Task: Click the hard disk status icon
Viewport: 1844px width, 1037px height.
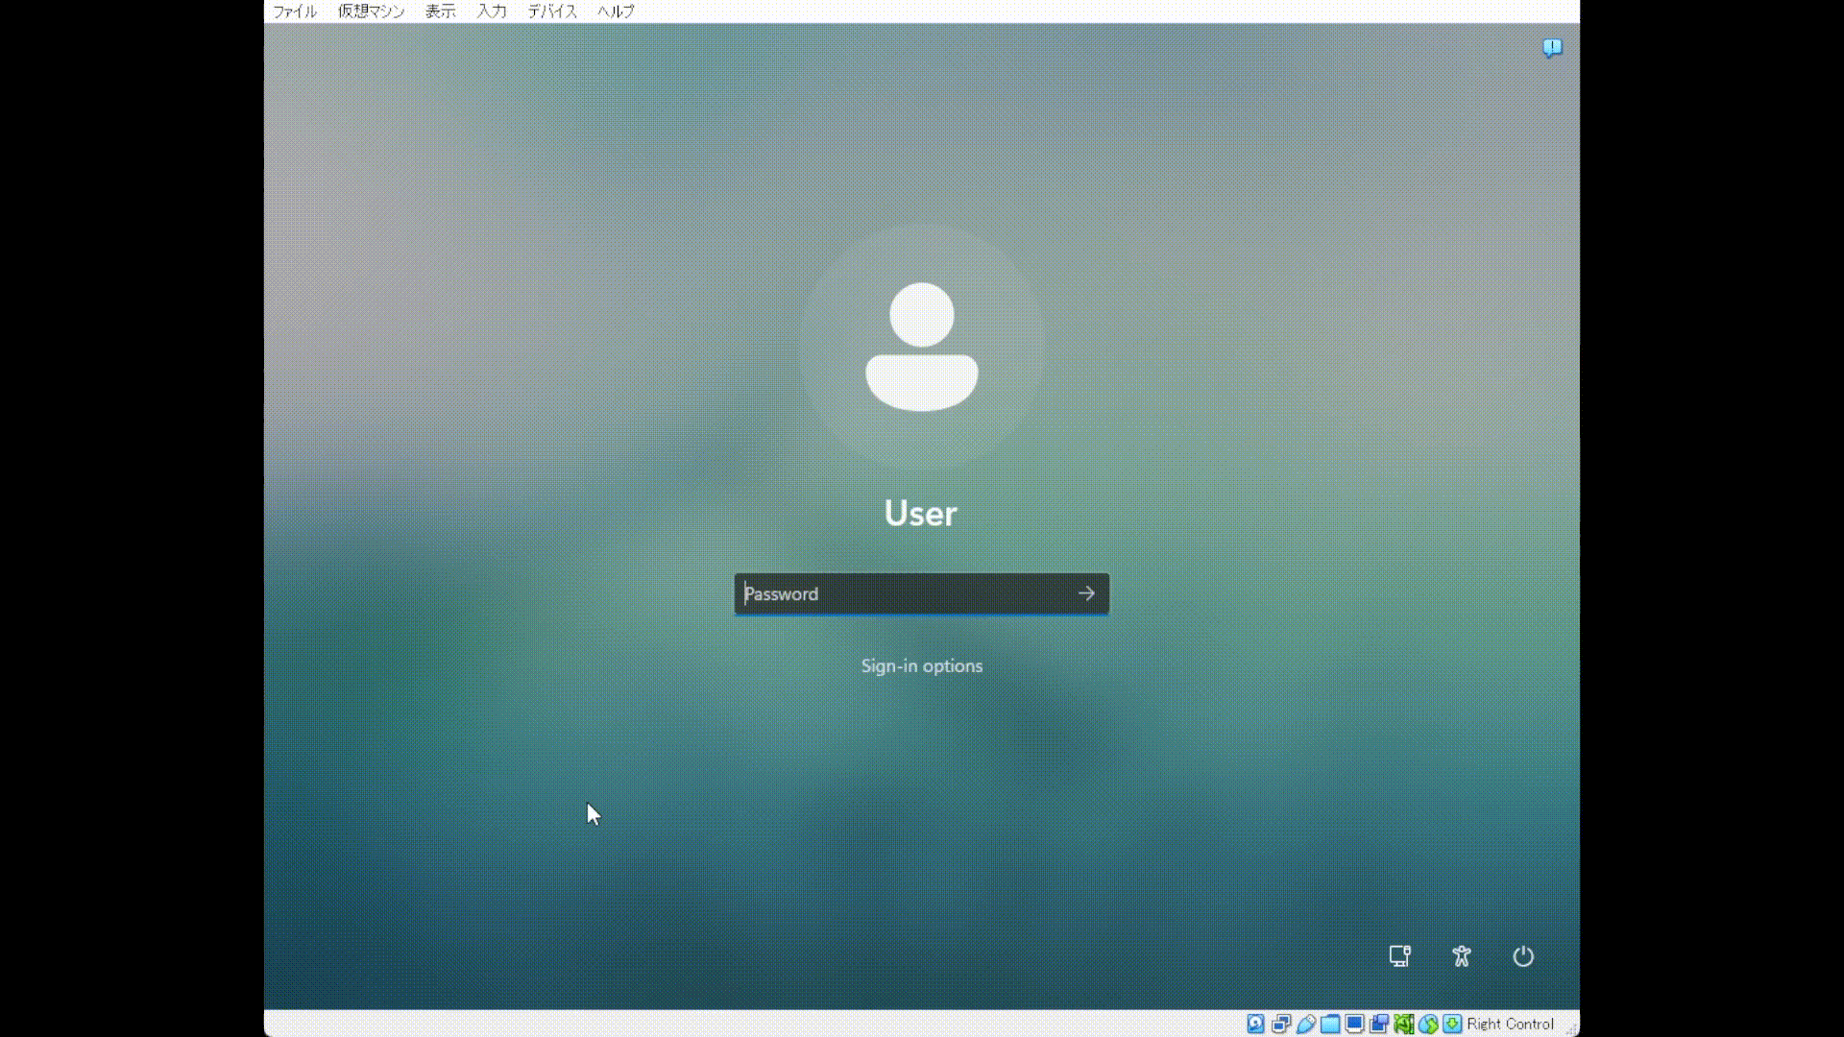Action: (1255, 1024)
